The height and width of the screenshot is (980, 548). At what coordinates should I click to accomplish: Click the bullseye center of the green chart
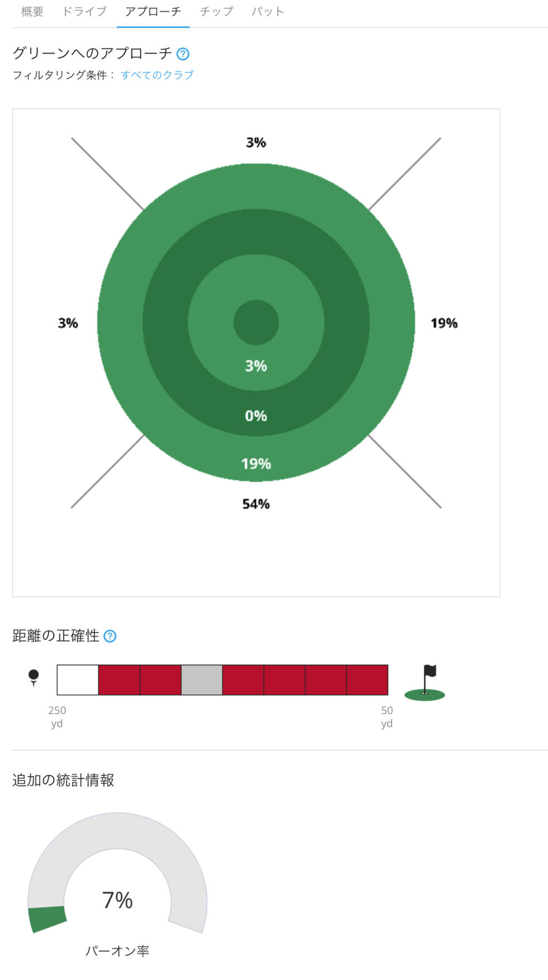coord(256,323)
